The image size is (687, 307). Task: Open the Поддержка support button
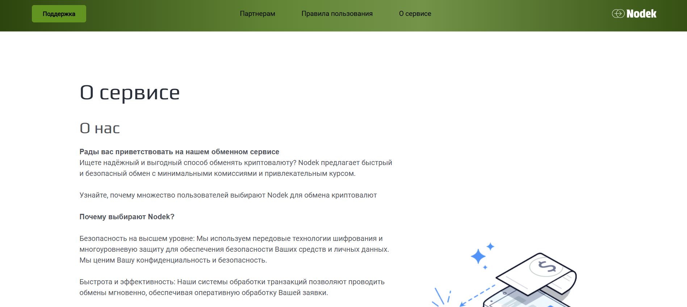point(59,14)
